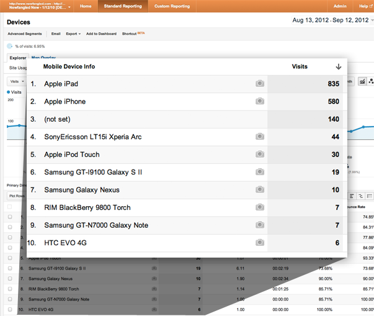374x316 pixels.
Task: Click camera icon beside SonyEricsson LT15i Xperia Arc
Action: coord(260,137)
